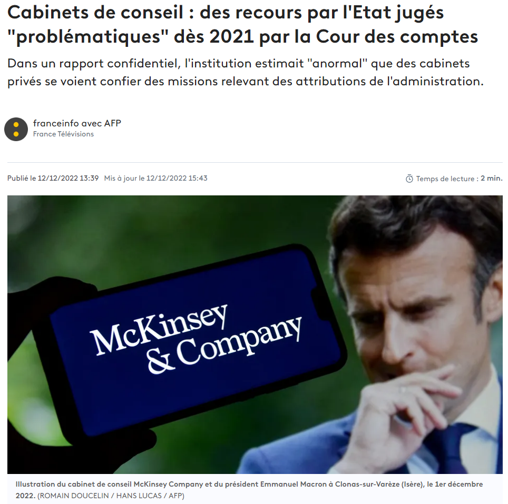Click the quoted word "anormal" in subtitle
Image resolution: width=508 pixels, height=504 pixels.
point(337,63)
